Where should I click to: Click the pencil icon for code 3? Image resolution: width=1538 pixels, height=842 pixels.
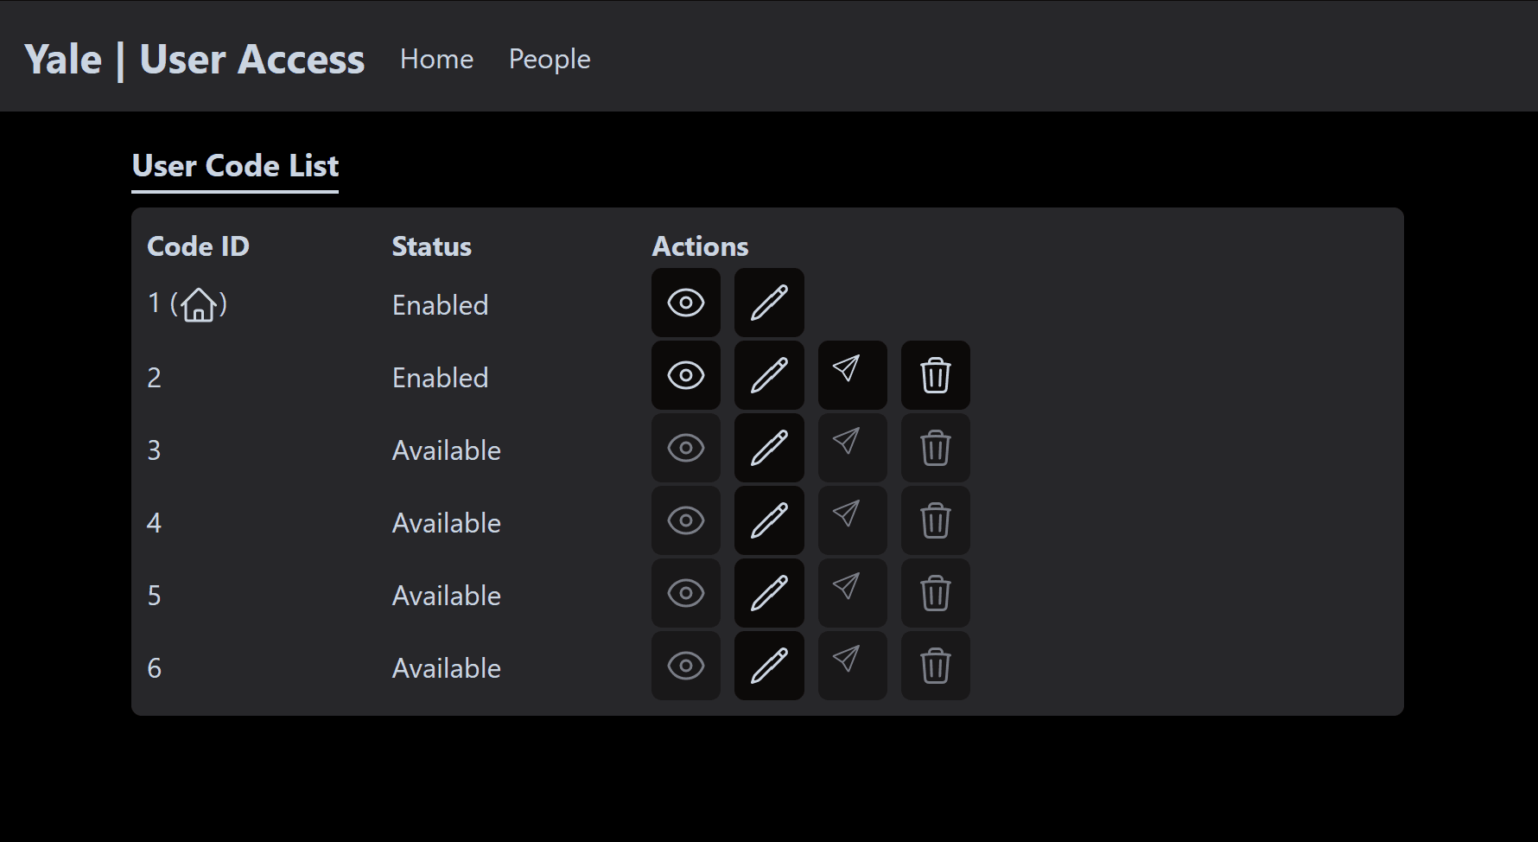click(x=768, y=448)
